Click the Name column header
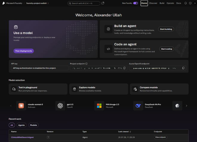The width and height of the screenshot is (197, 142). (14, 132)
